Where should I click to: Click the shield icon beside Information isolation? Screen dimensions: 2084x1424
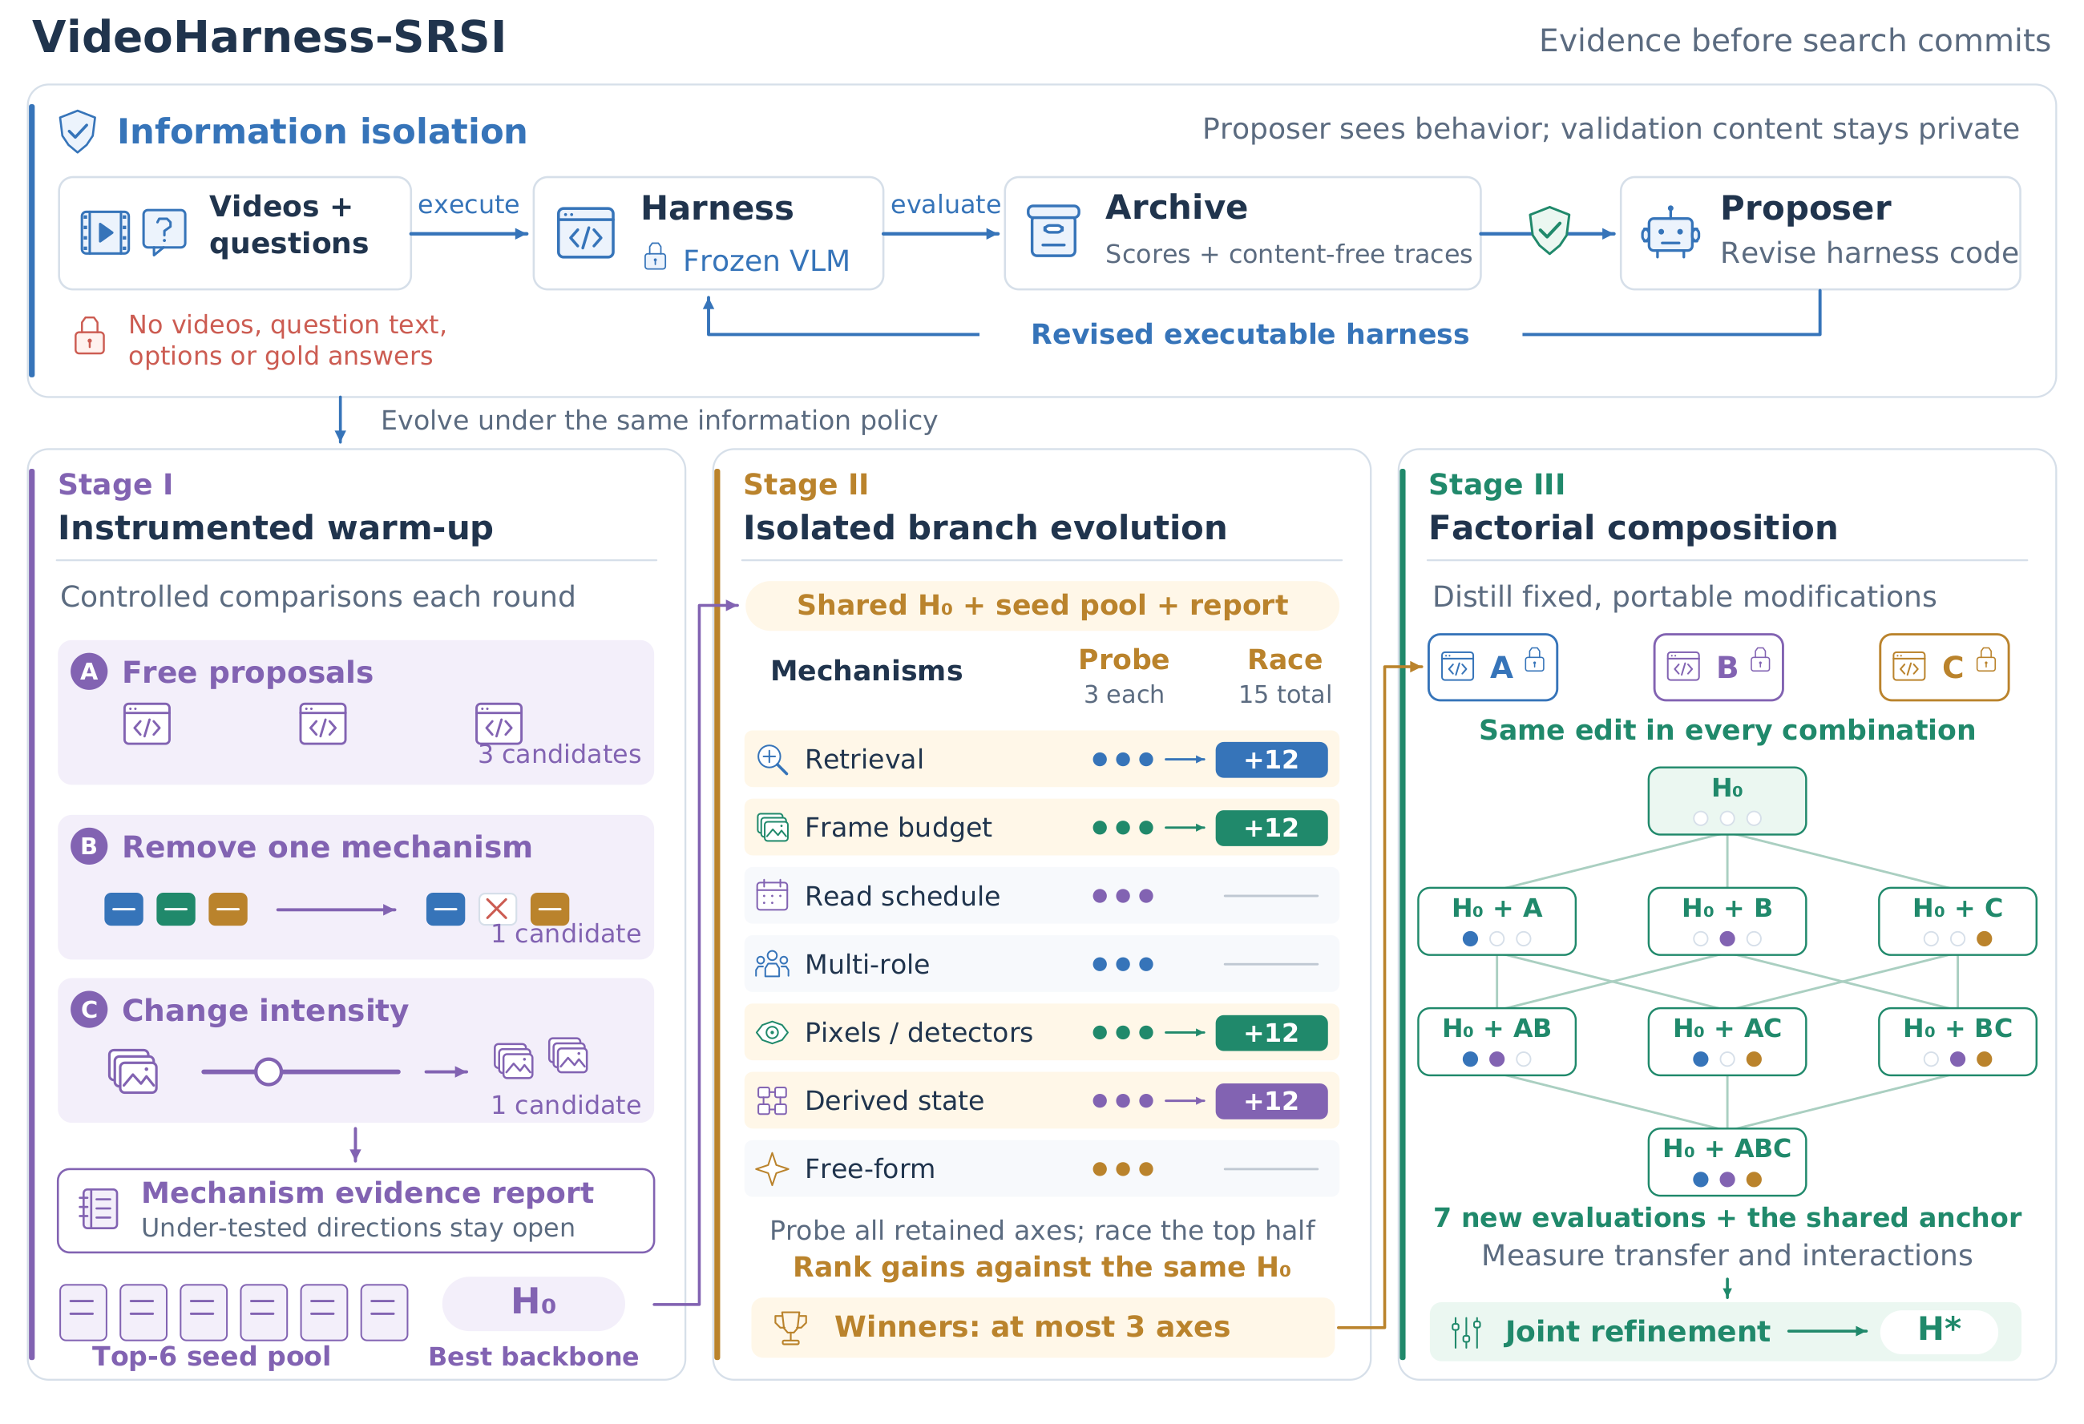(x=77, y=131)
